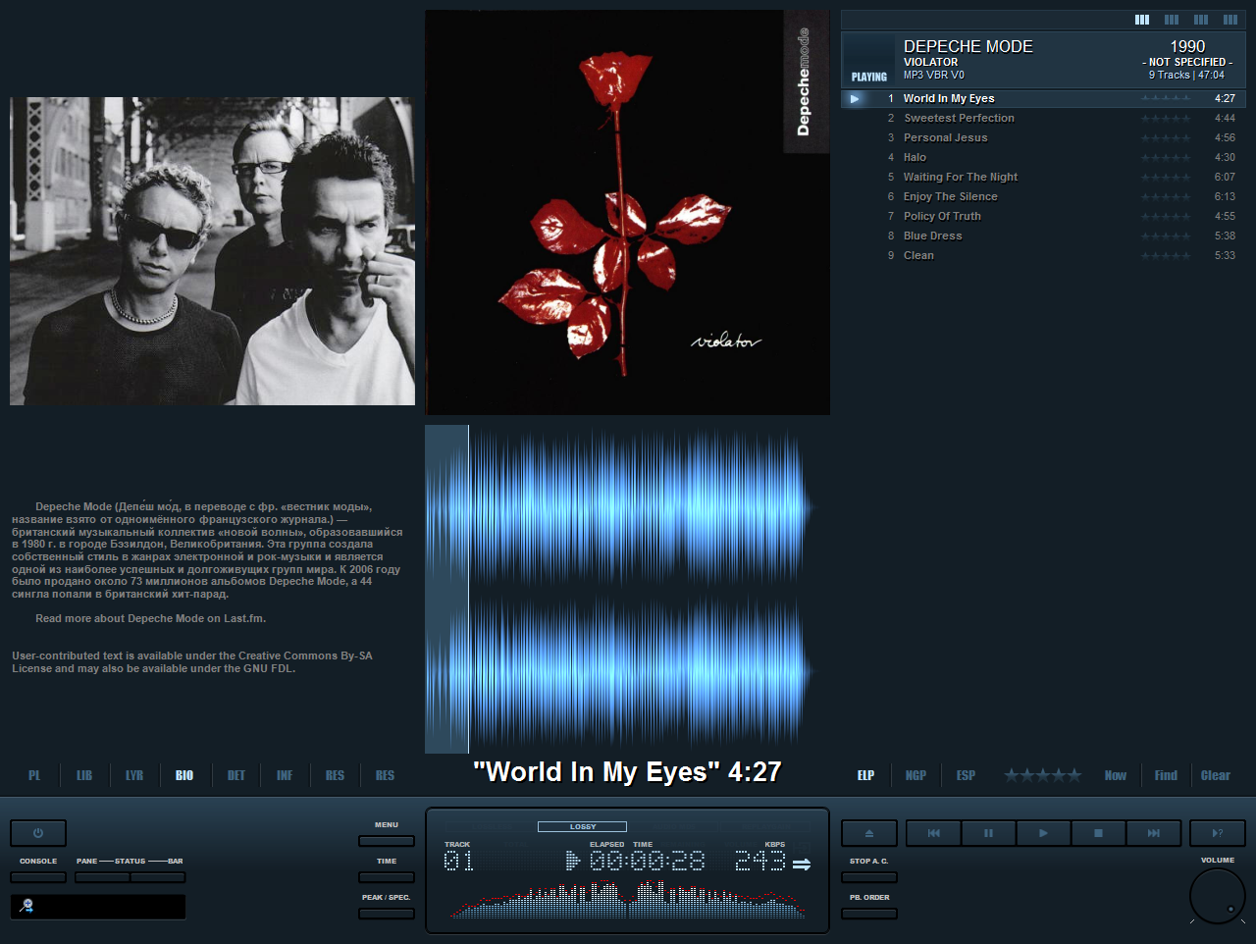Image resolution: width=1256 pixels, height=944 pixels.
Task: Rate Policy Of Truth with stars
Action: click(x=1166, y=216)
